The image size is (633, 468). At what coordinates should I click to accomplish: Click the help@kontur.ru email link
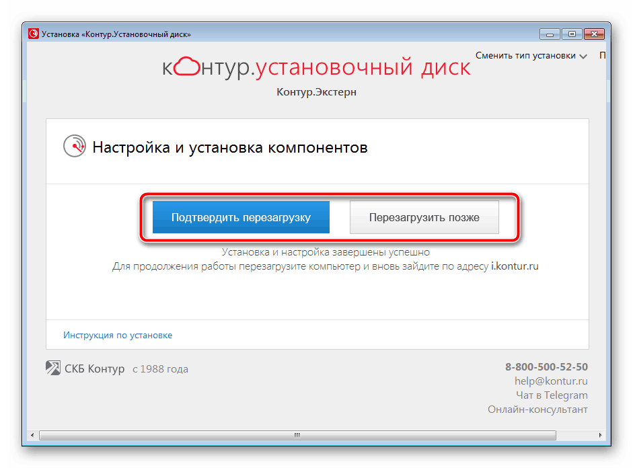[x=551, y=381]
